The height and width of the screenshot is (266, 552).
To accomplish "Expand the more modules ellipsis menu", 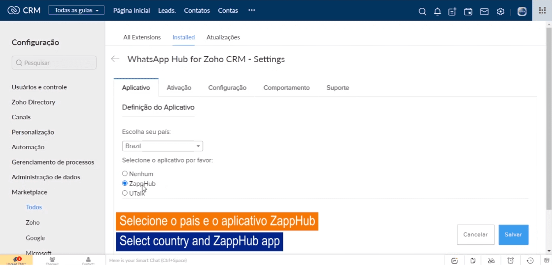I will pyautogui.click(x=252, y=10).
